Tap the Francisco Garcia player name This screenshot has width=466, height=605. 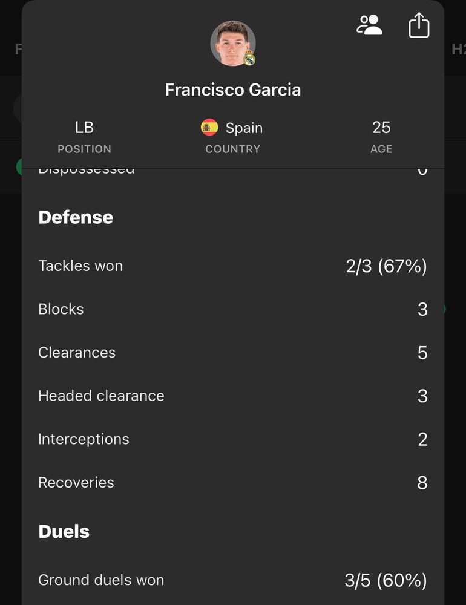click(233, 90)
